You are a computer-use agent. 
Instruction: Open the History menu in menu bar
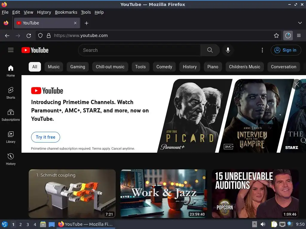click(44, 12)
